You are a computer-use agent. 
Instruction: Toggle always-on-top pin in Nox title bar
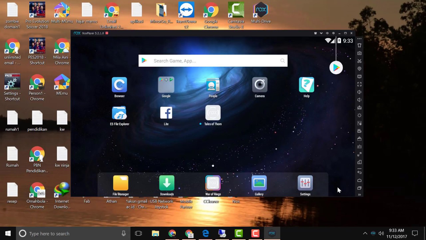point(327,33)
